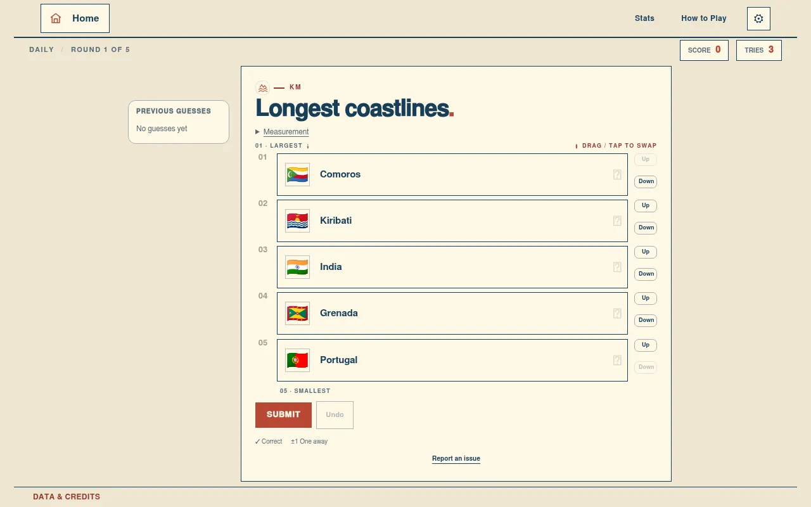Image resolution: width=811 pixels, height=507 pixels.
Task: Click the question mark icon on Kiribati row
Action: point(617,221)
